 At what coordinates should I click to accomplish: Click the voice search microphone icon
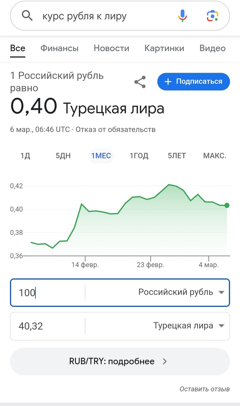tap(182, 15)
